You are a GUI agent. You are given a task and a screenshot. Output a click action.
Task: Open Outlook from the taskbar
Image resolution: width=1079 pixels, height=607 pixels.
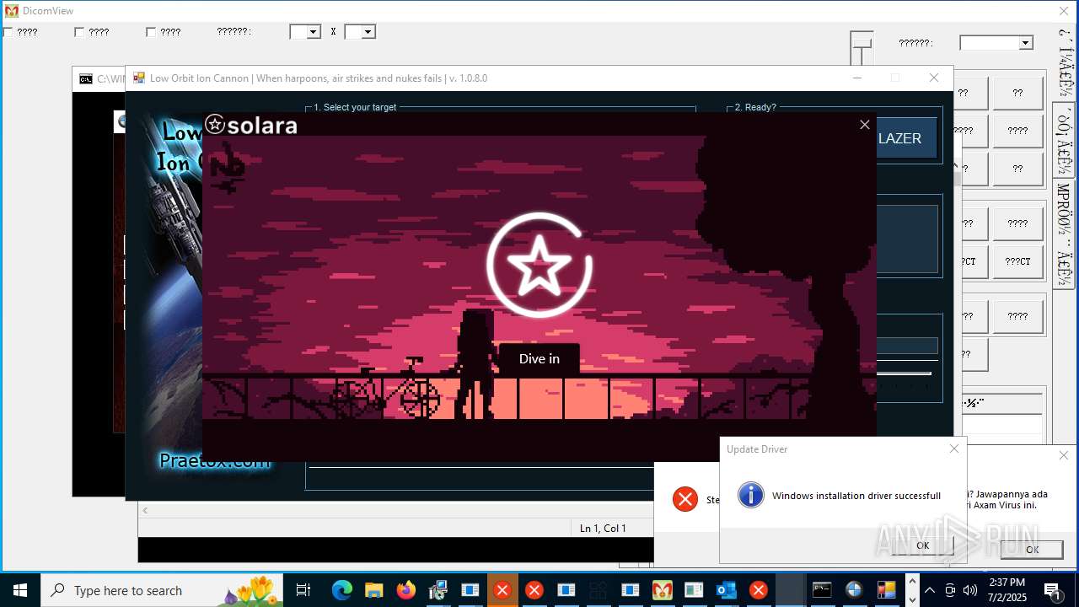point(727,590)
